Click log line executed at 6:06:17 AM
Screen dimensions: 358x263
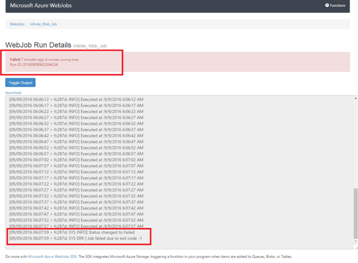coord(76,106)
